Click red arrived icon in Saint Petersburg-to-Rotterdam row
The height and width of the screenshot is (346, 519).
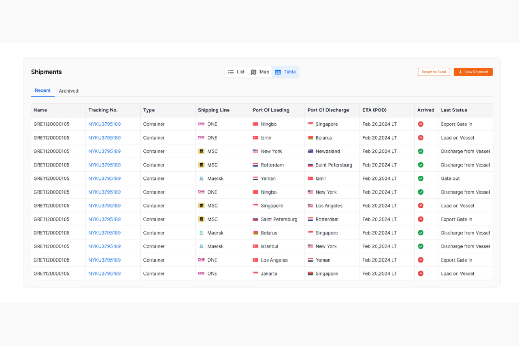click(421, 219)
